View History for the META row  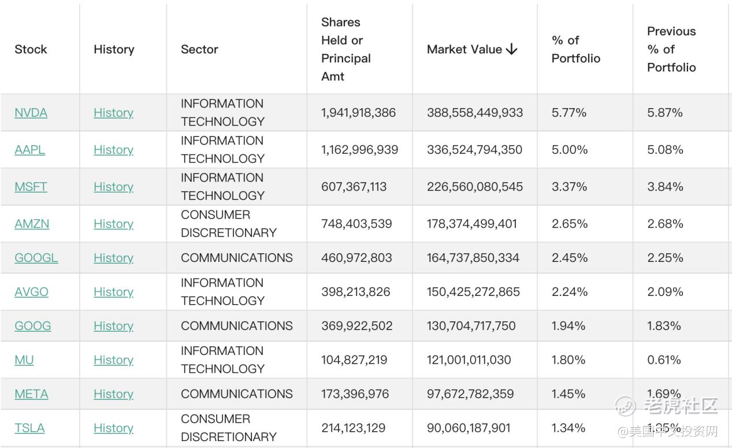click(x=113, y=394)
